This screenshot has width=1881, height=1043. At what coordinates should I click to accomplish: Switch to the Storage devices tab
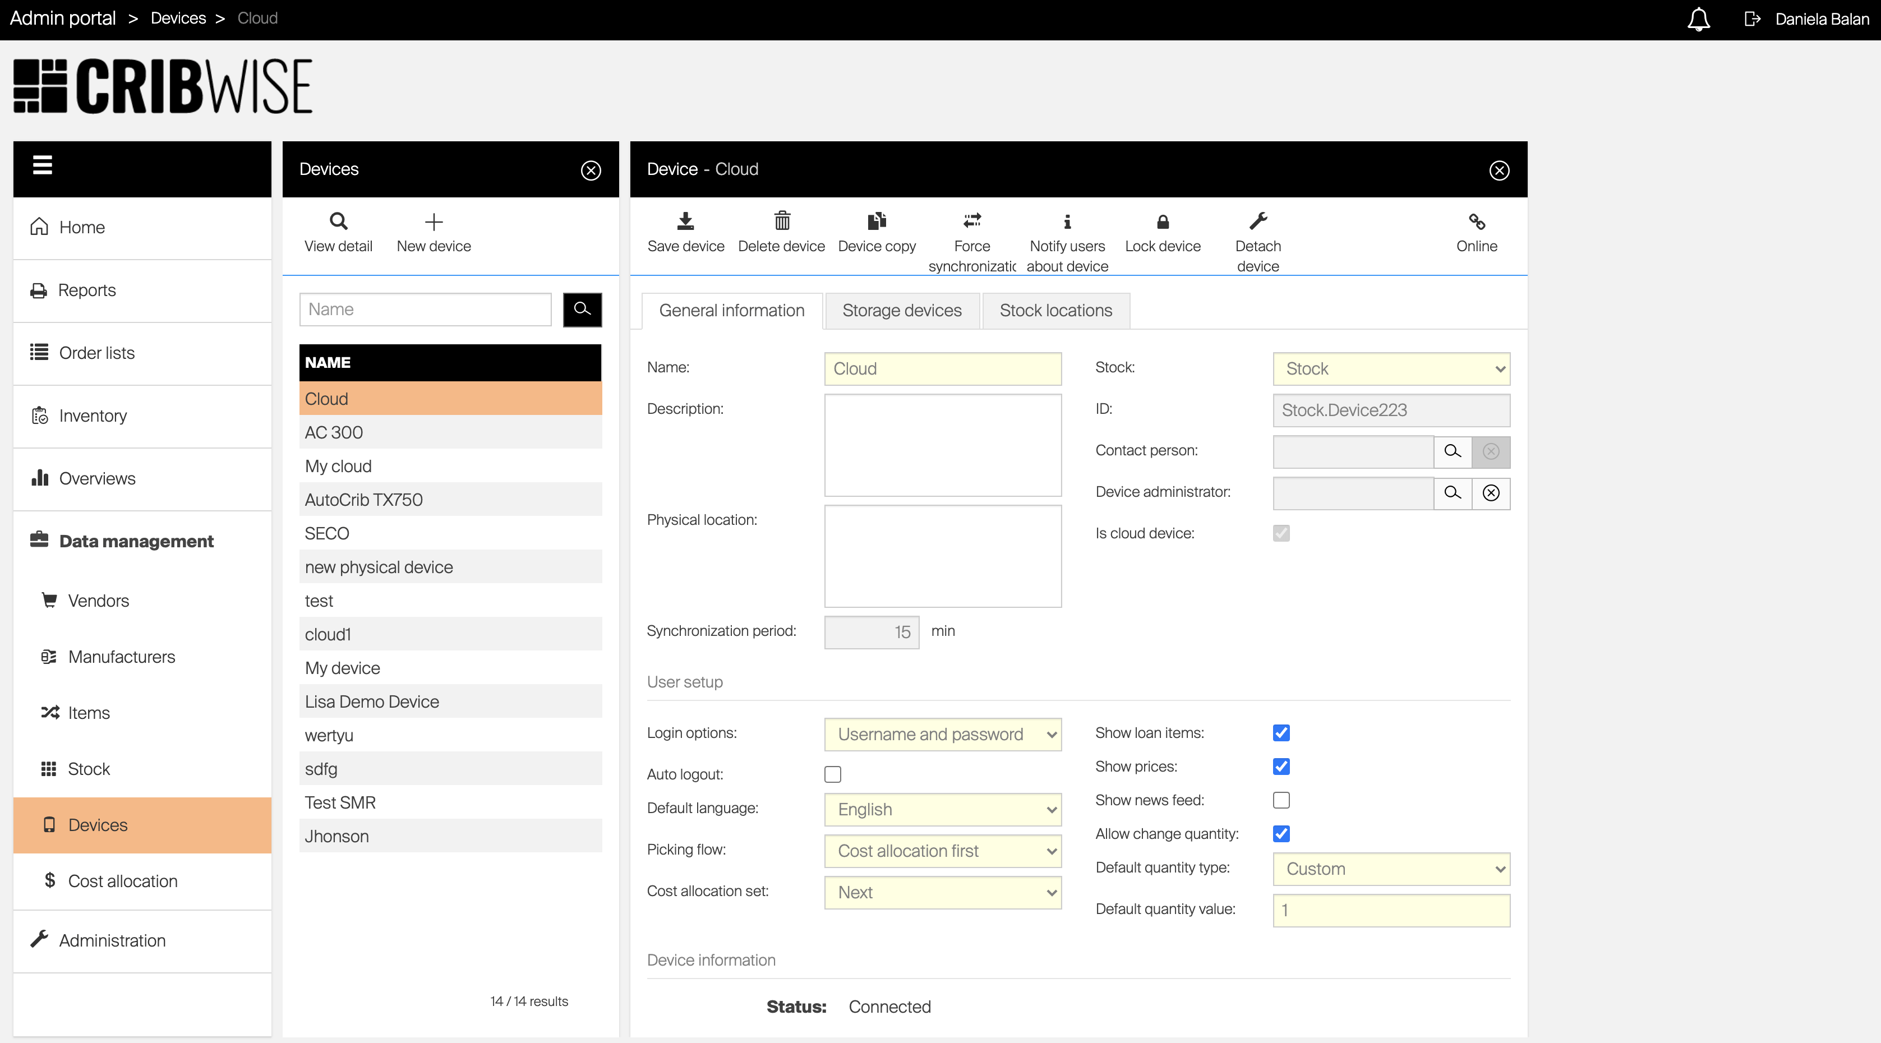coord(901,310)
